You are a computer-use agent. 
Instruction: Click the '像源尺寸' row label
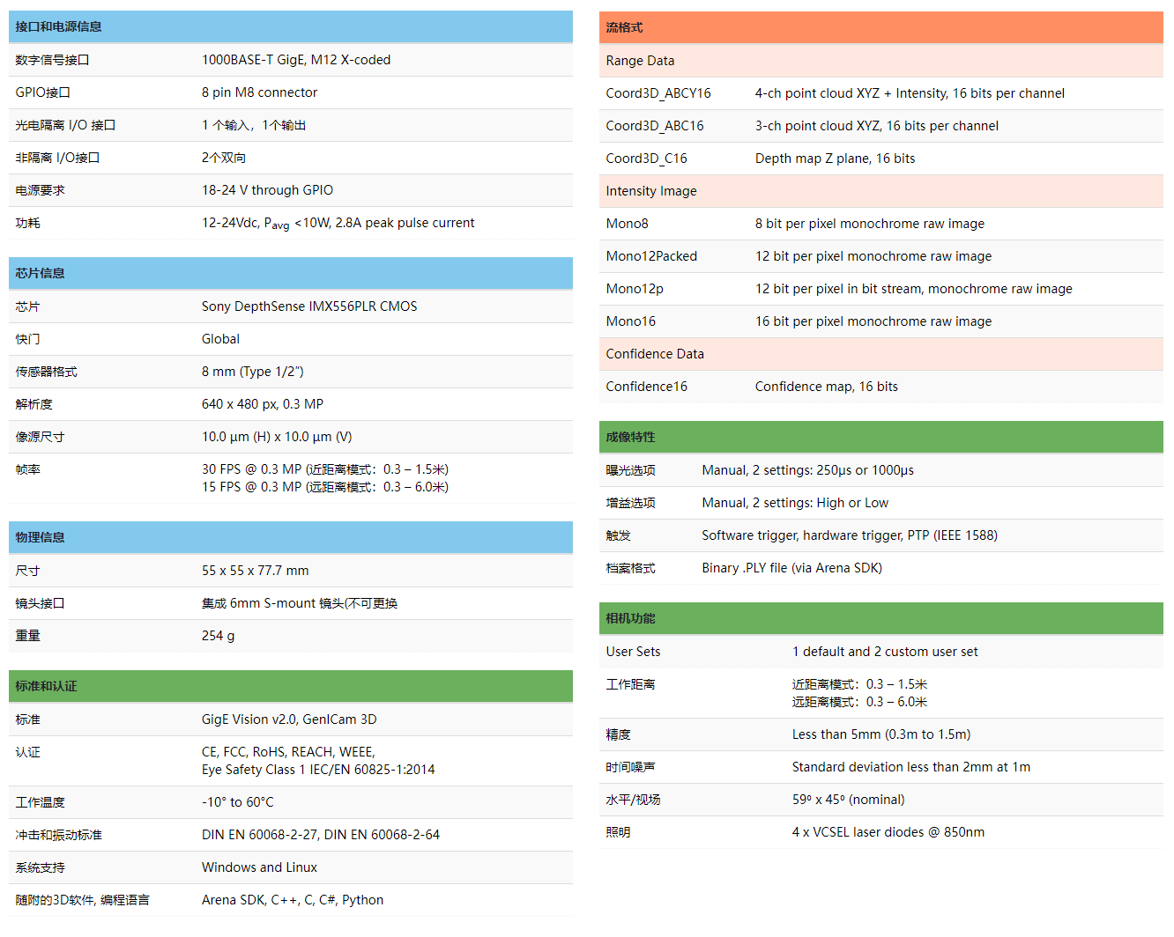[40, 437]
